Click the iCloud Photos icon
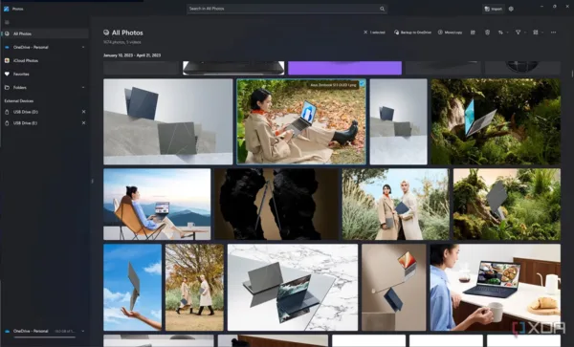The width and height of the screenshot is (574, 347). pyautogui.click(x=7, y=60)
